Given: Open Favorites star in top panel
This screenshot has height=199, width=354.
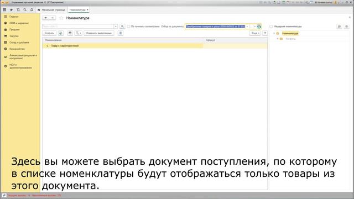Looking at the screenshot, I should pyautogui.click(x=11, y=10).
